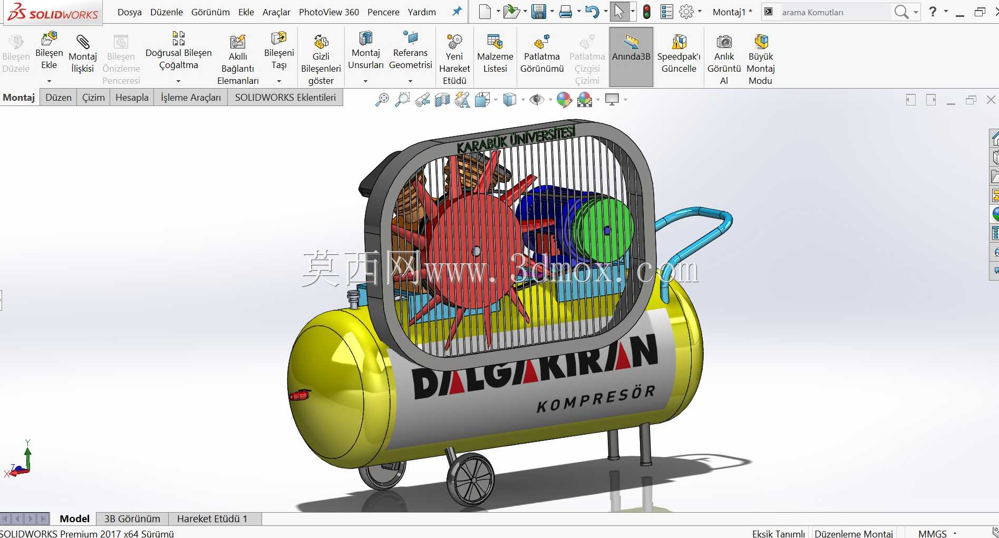Take a snapshot with Anlık Görüntü Al
This screenshot has height=538, width=999.
coord(724,60)
